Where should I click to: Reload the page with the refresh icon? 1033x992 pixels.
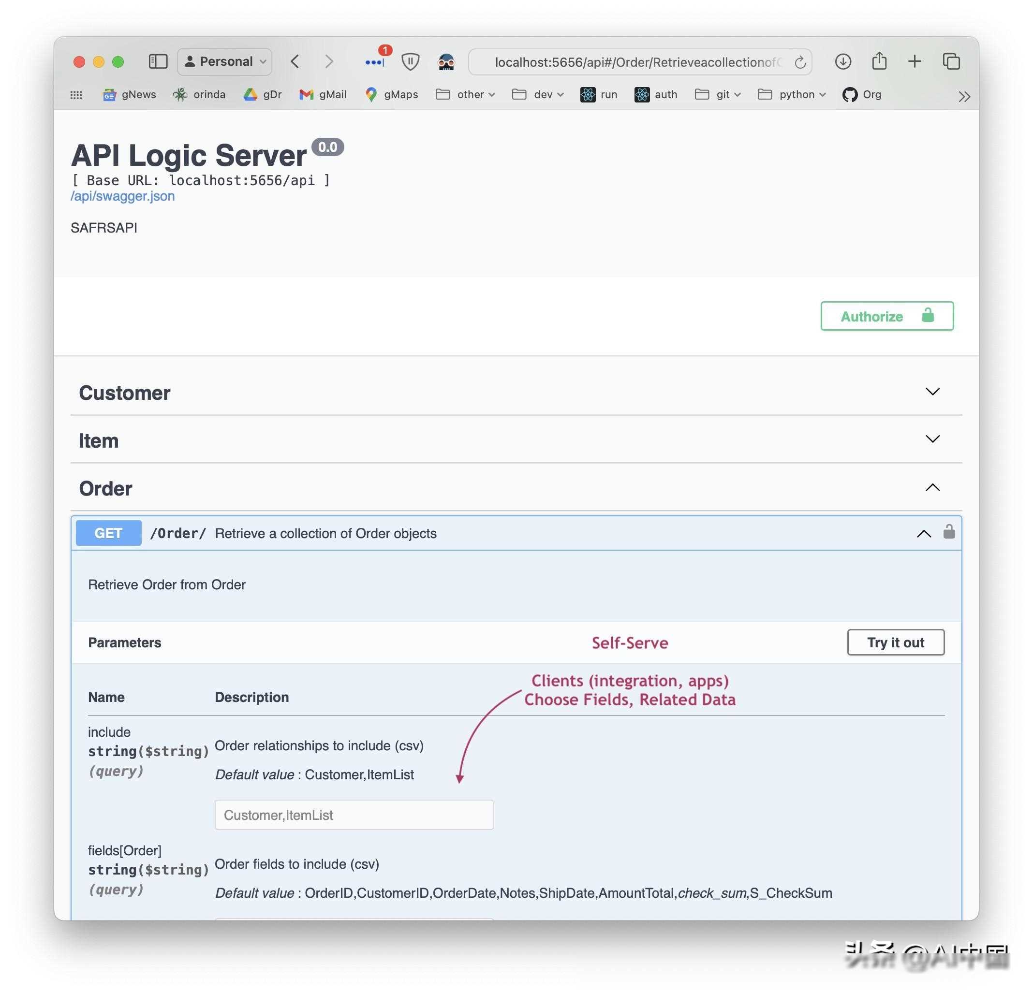[800, 62]
